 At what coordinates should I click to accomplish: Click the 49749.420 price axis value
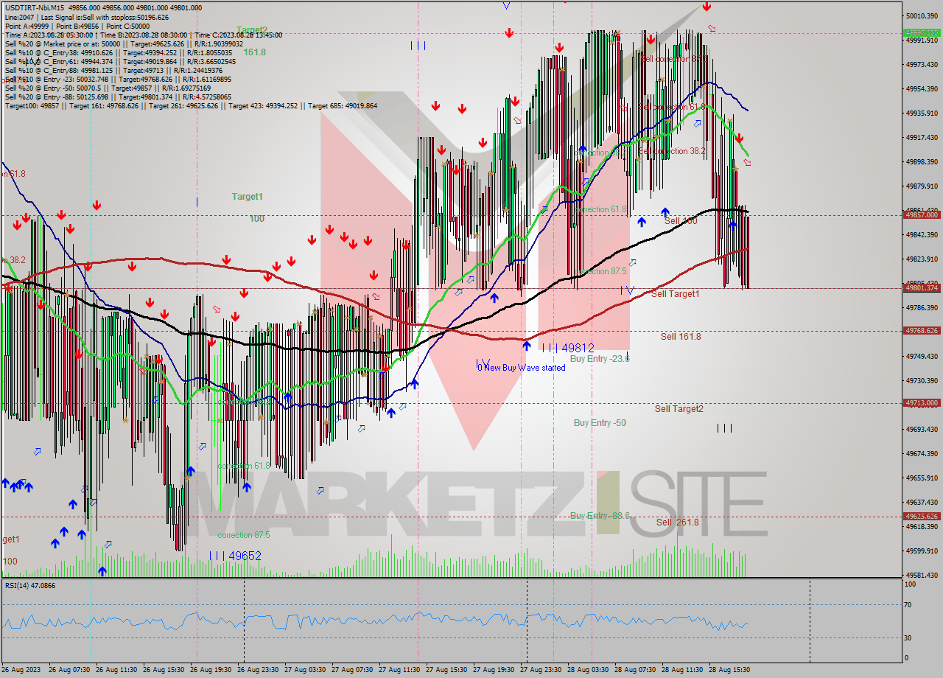[x=922, y=356]
